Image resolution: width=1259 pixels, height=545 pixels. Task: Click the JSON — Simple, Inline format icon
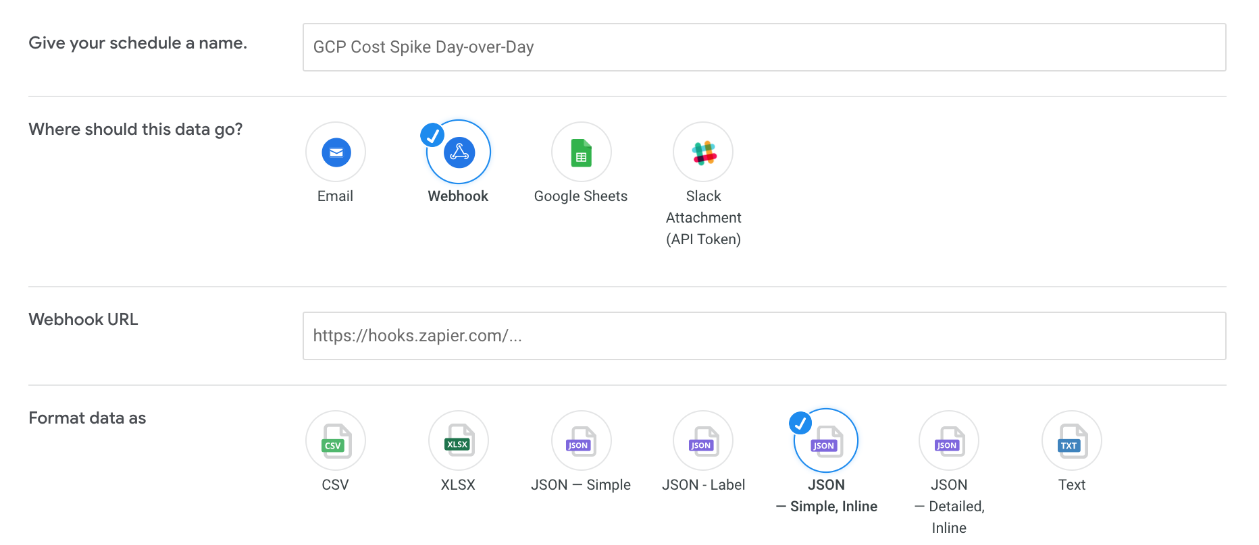[825, 440]
